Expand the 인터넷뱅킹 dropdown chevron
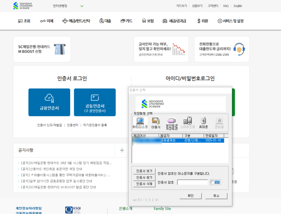This screenshot has height=214, width=281. click(x=82, y=6)
